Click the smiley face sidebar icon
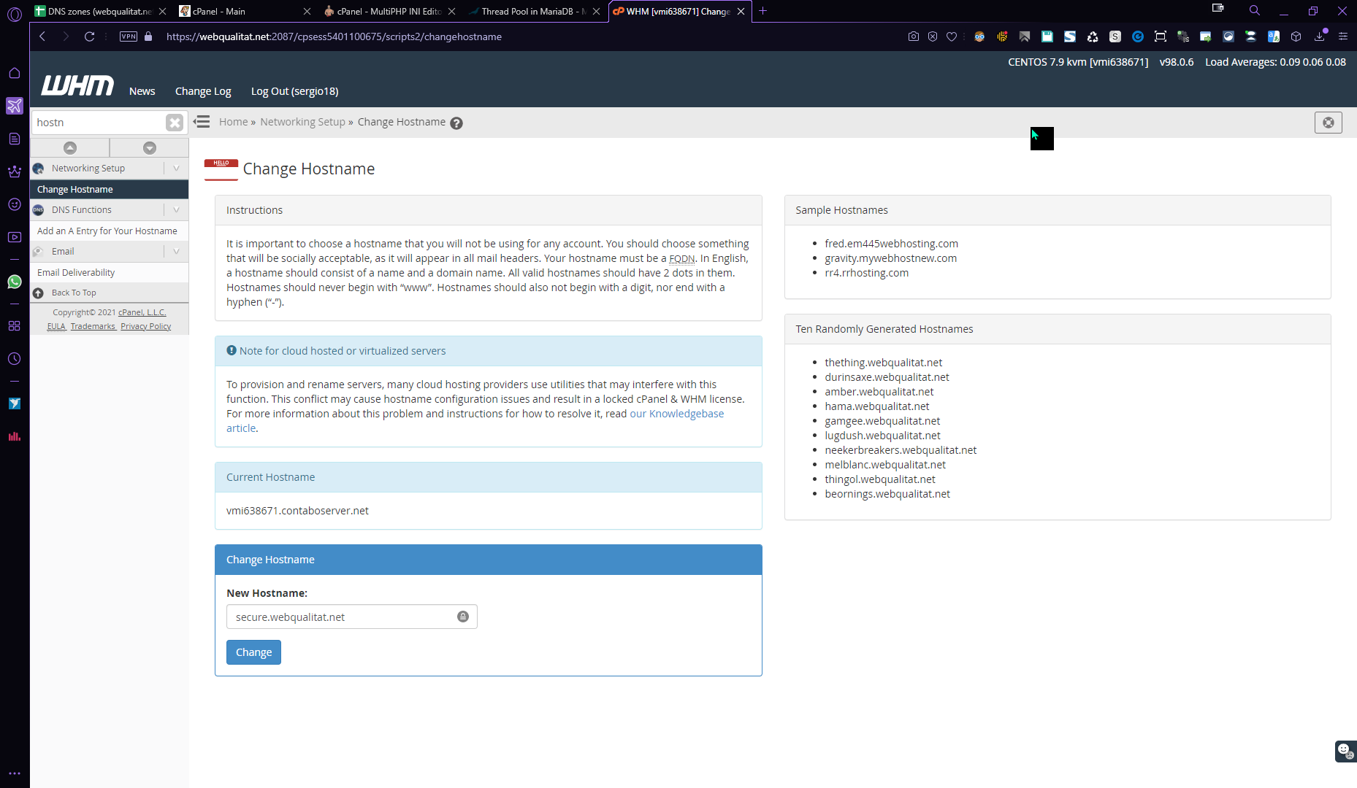The height and width of the screenshot is (788, 1357). [15, 204]
